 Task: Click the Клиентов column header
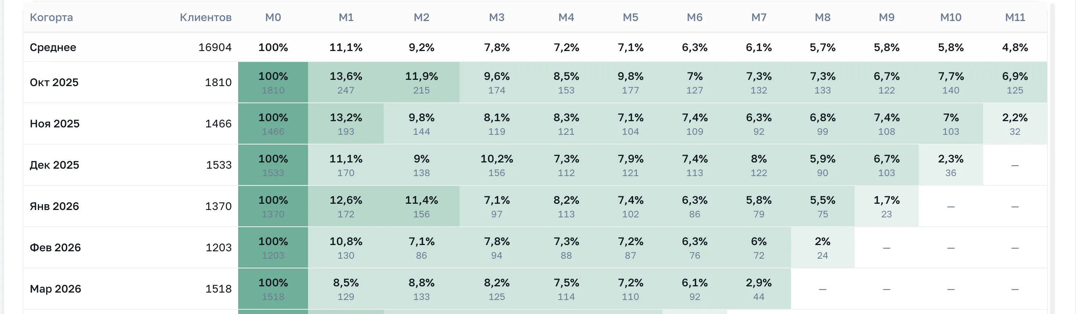click(x=205, y=17)
